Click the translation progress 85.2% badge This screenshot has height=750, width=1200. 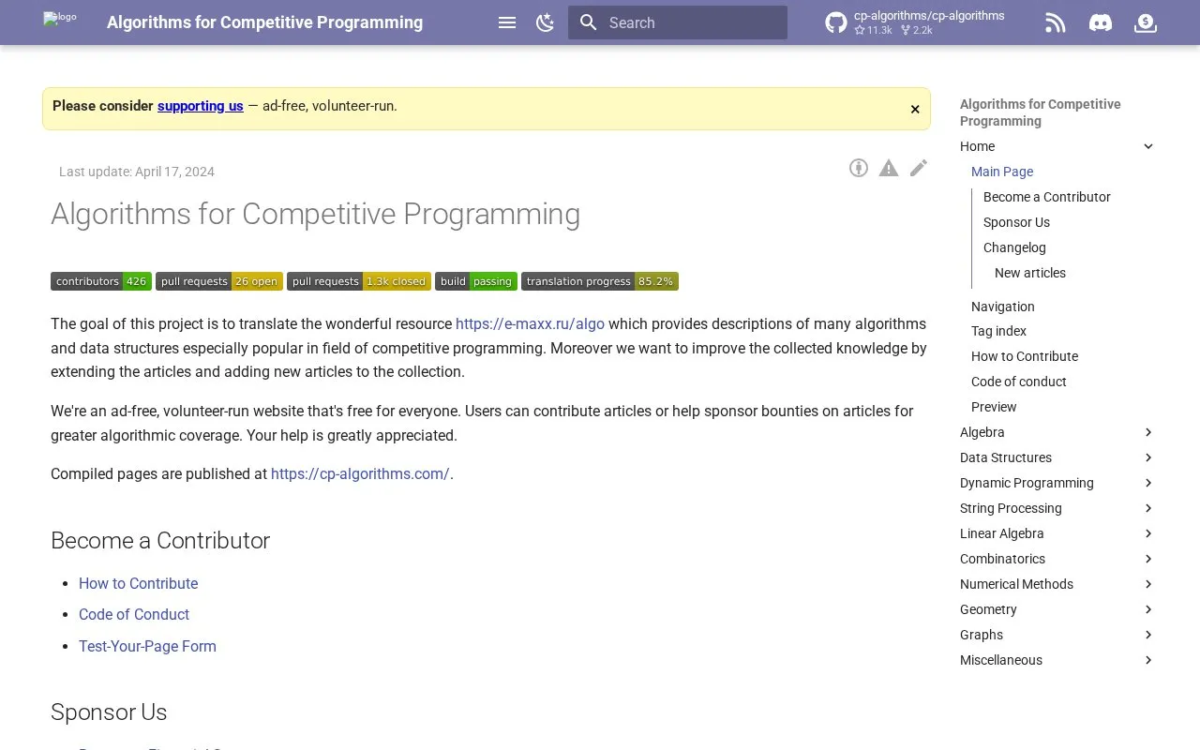pos(600,281)
